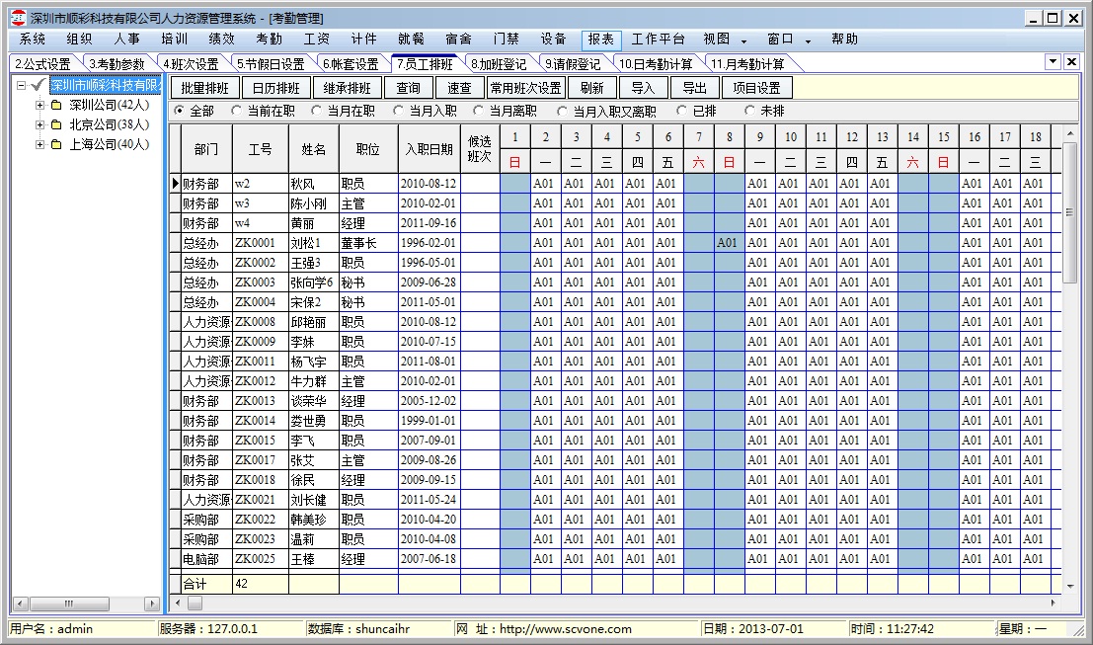1093x645 pixels.
Task: Click the 常用班次设置 button
Action: click(525, 88)
